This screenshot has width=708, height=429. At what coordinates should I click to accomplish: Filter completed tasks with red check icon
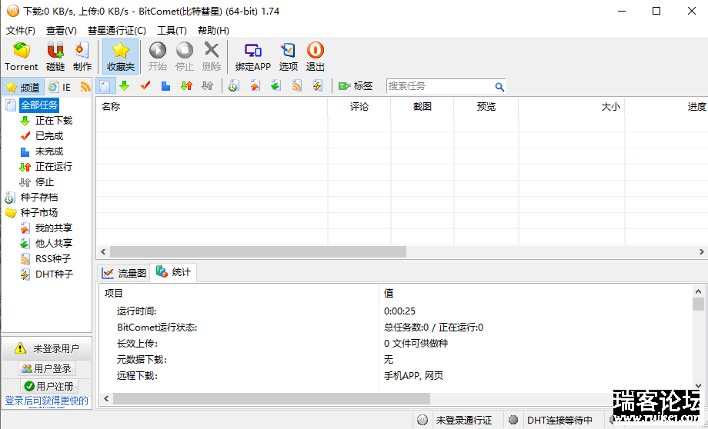pyautogui.click(x=145, y=85)
